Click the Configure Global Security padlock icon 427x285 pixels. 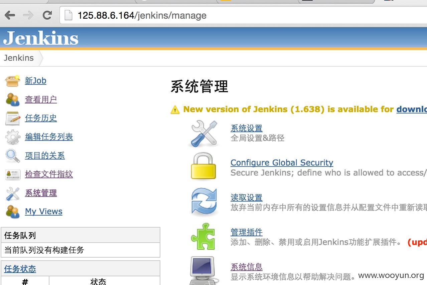(x=203, y=166)
